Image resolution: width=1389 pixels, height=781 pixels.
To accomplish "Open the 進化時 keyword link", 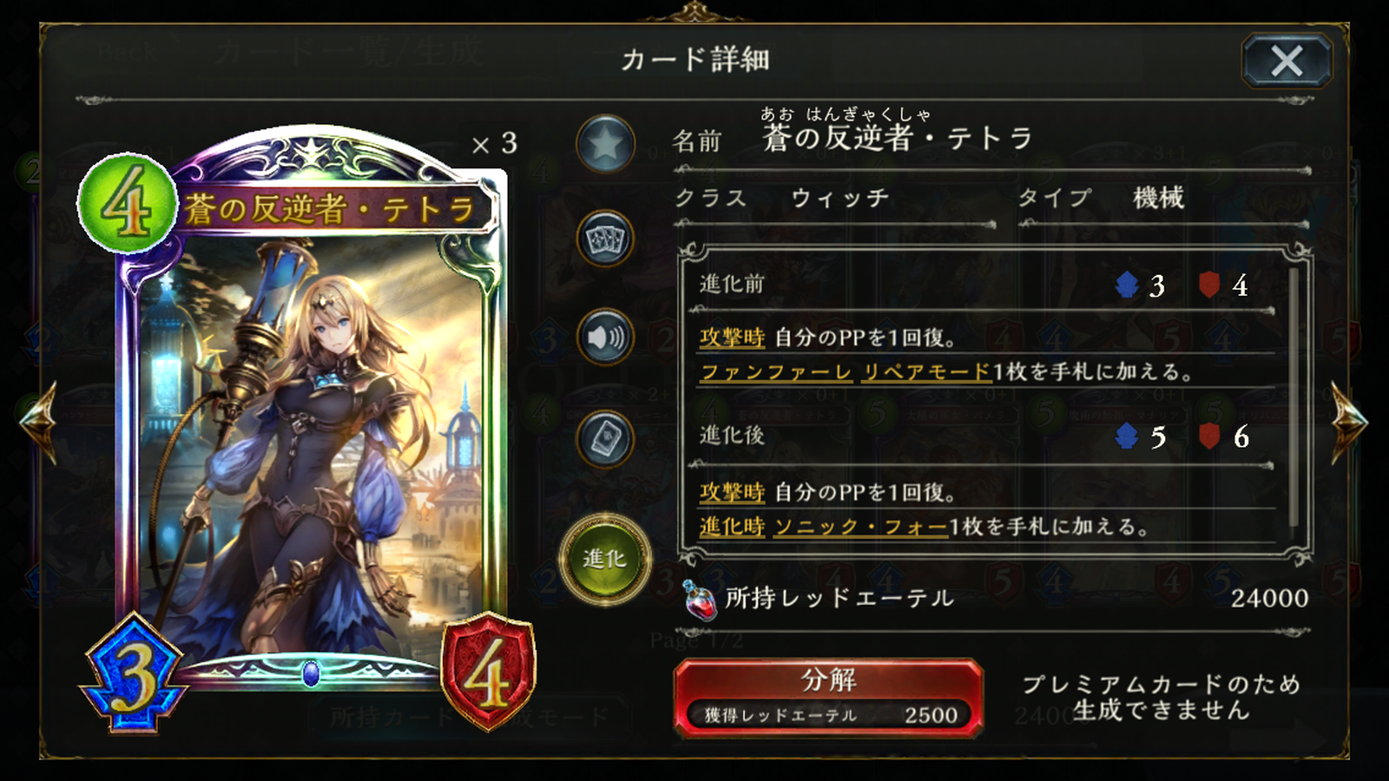I will (x=732, y=527).
